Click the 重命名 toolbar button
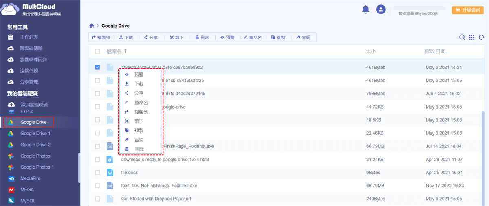Screen dimensions: 489x206 tap(253, 37)
